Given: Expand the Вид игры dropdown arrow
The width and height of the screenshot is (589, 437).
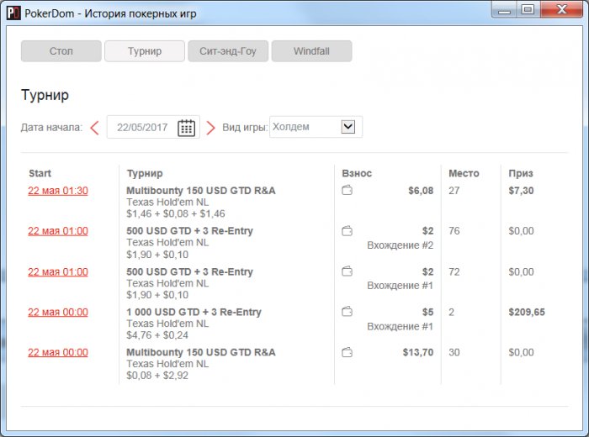Looking at the screenshot, I should coord(348,127).
